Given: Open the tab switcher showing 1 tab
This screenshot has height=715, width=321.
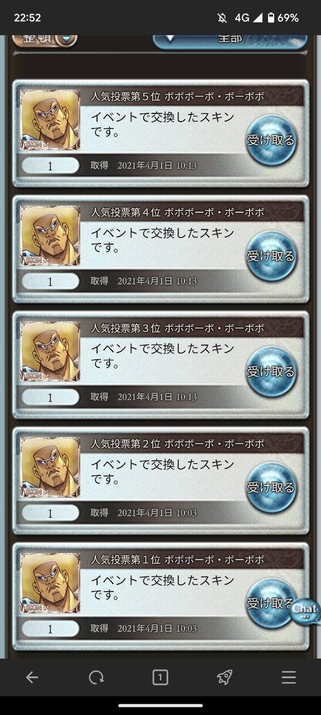Looking at the screenshot, I should (x=160, y=678).
